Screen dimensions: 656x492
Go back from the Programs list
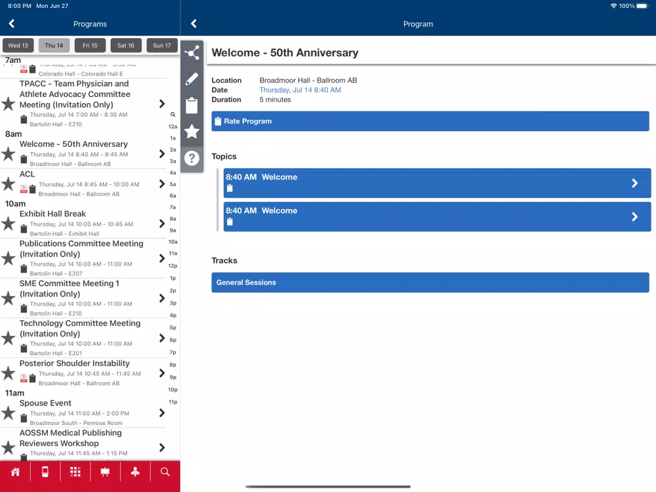click(x=12, y=24)
